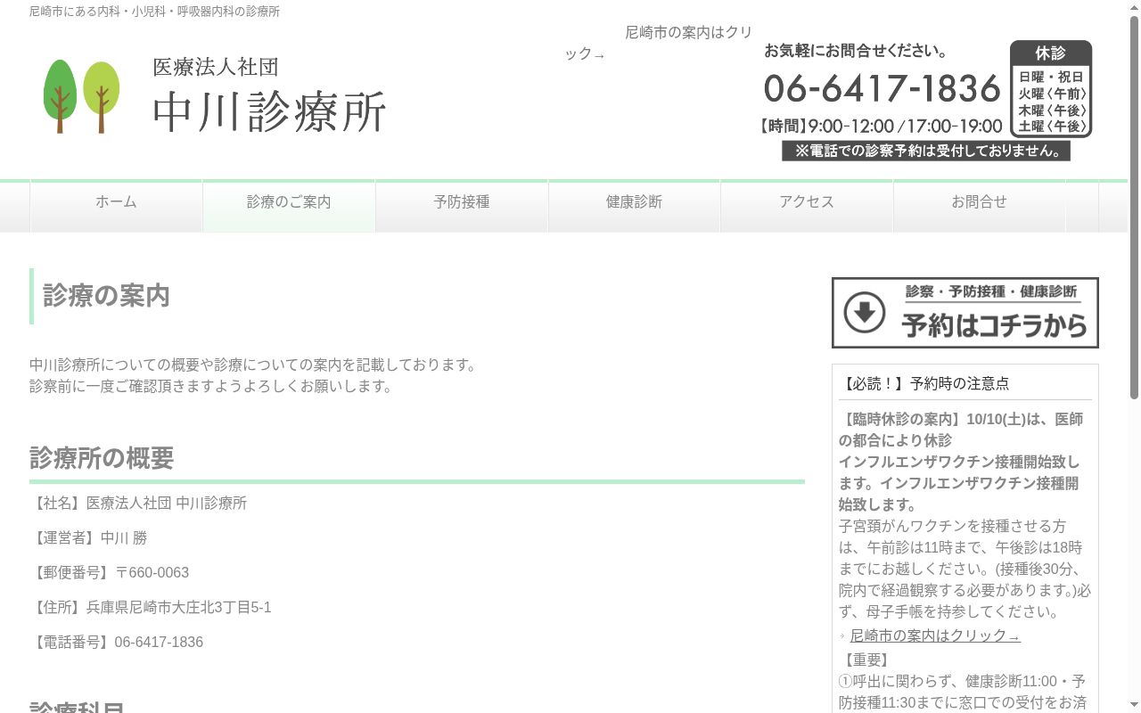The width and height of the screenshot is (1141, 713).
Task: Click the ※電話での診察予約は受付しておりません notice banner
Action: [x=926, y=151]
